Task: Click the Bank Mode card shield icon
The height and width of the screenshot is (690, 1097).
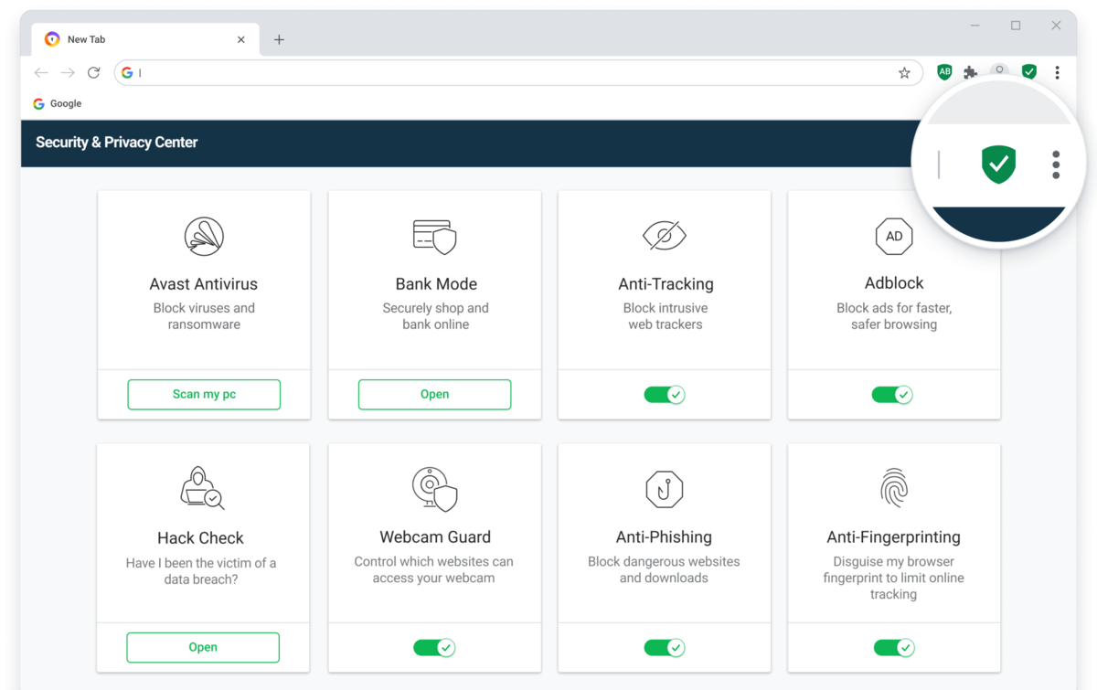Action: click(x=434, y=237)
